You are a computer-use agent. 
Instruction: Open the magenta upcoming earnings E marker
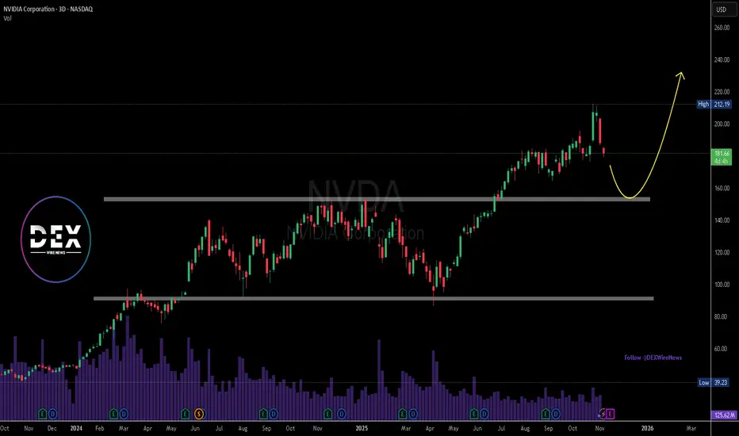611,415
